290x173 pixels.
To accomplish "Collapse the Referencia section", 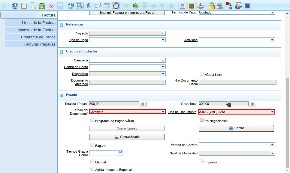I will [x=62, y=25].
